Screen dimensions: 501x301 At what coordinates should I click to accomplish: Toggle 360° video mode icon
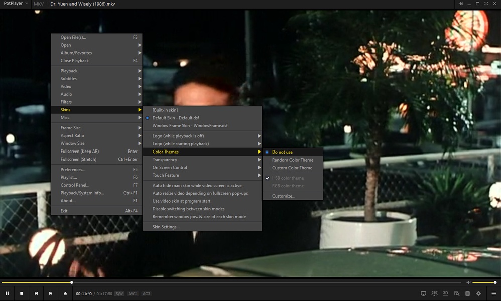[435, 293]
